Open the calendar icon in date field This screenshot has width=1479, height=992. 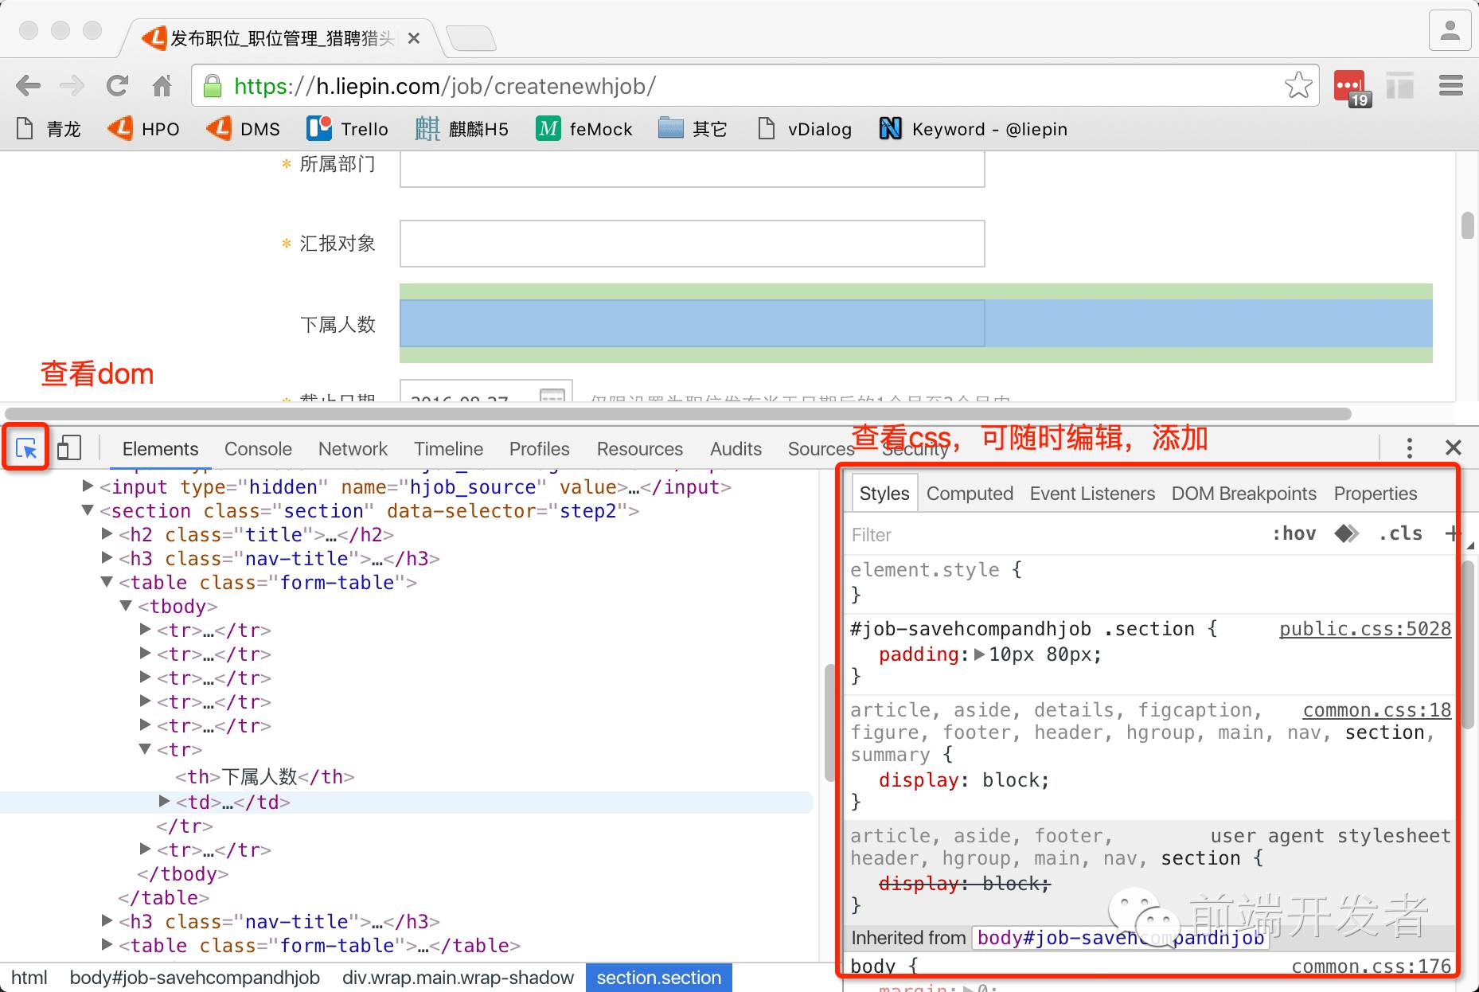[x=552, y=395]
